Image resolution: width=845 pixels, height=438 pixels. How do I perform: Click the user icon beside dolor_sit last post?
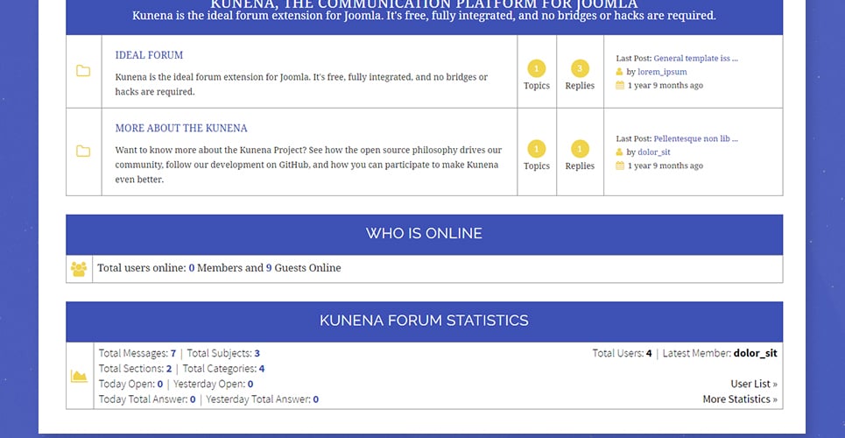click(x=620, y=152)
